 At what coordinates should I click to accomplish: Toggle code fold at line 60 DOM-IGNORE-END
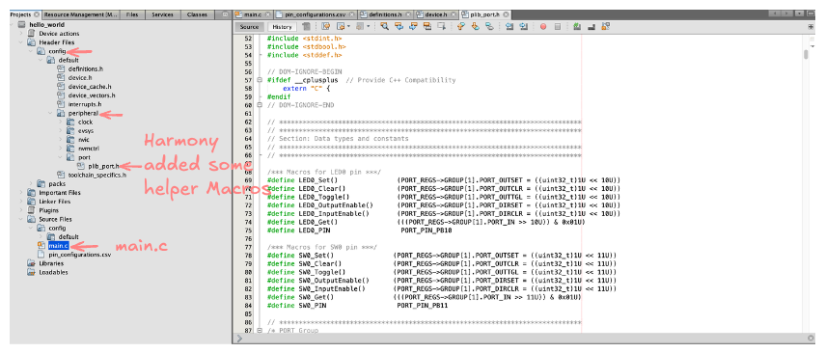pos(260,105)
